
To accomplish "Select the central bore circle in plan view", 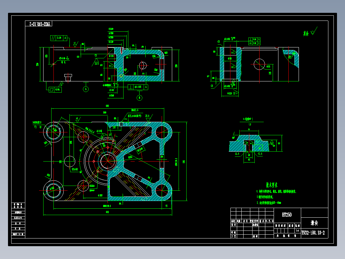I will [x=108, y=161].
